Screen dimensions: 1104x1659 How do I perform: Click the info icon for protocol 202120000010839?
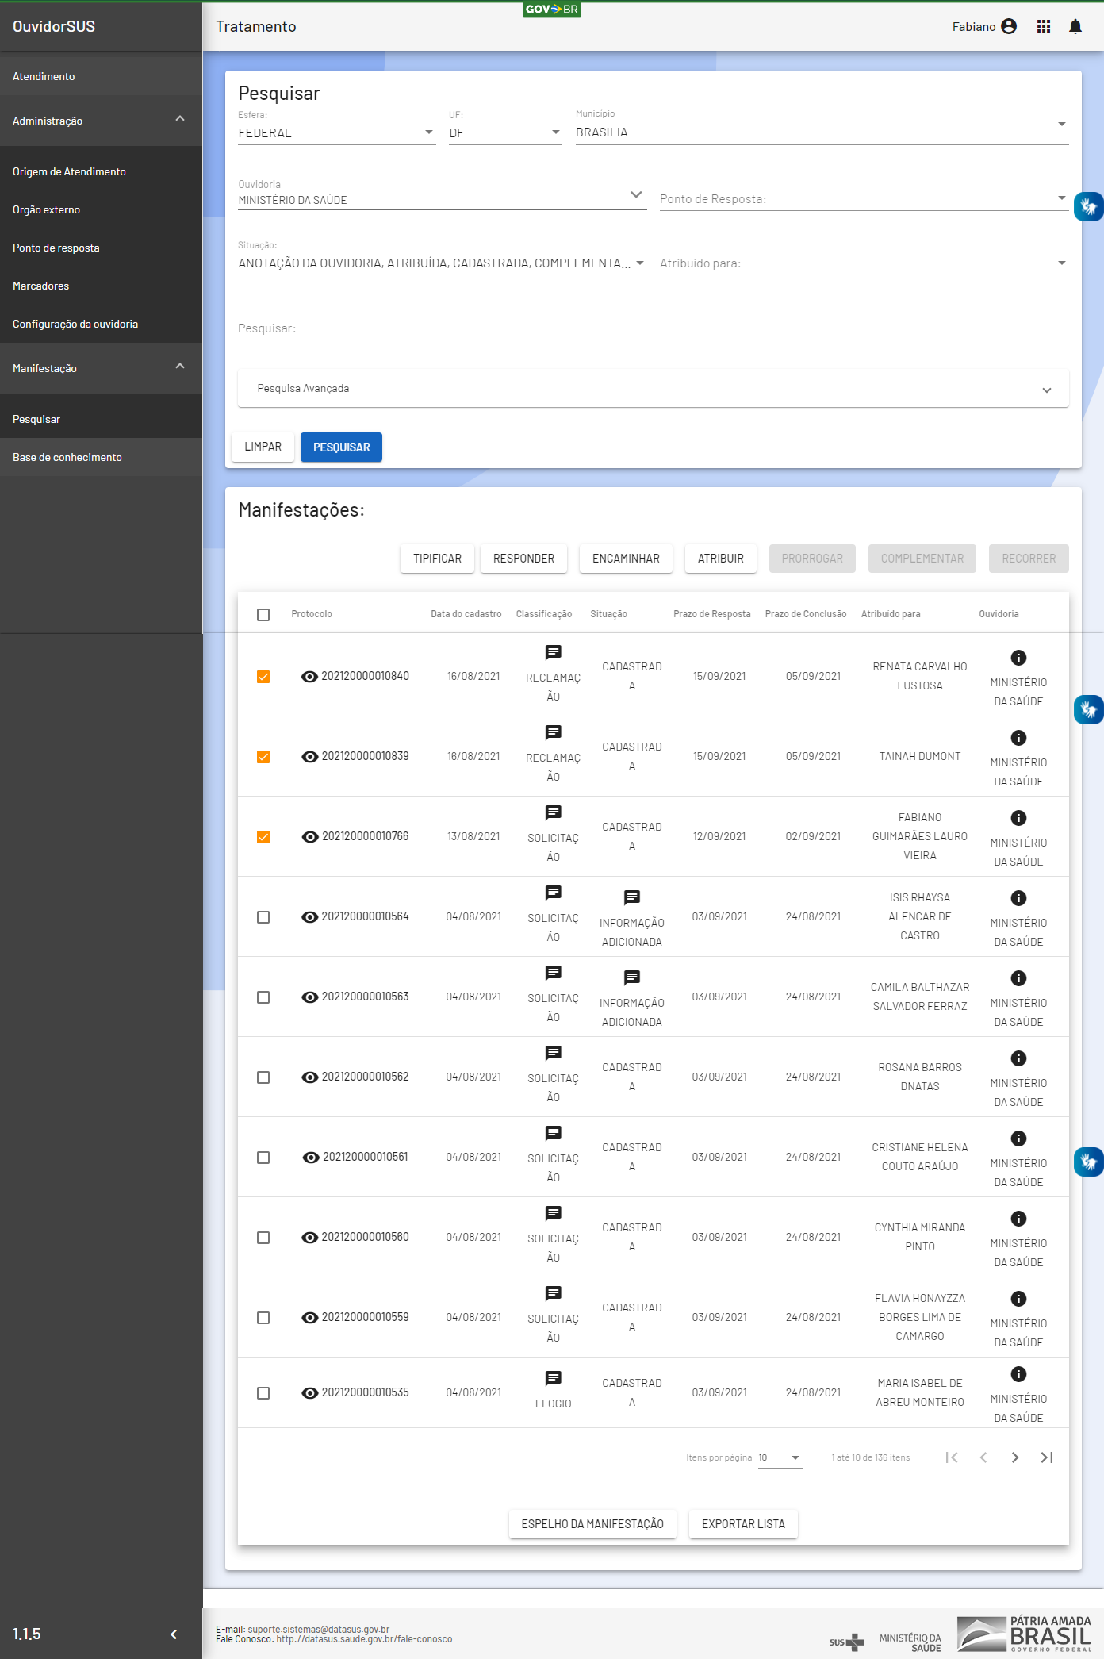click(x=1018, y=738)
